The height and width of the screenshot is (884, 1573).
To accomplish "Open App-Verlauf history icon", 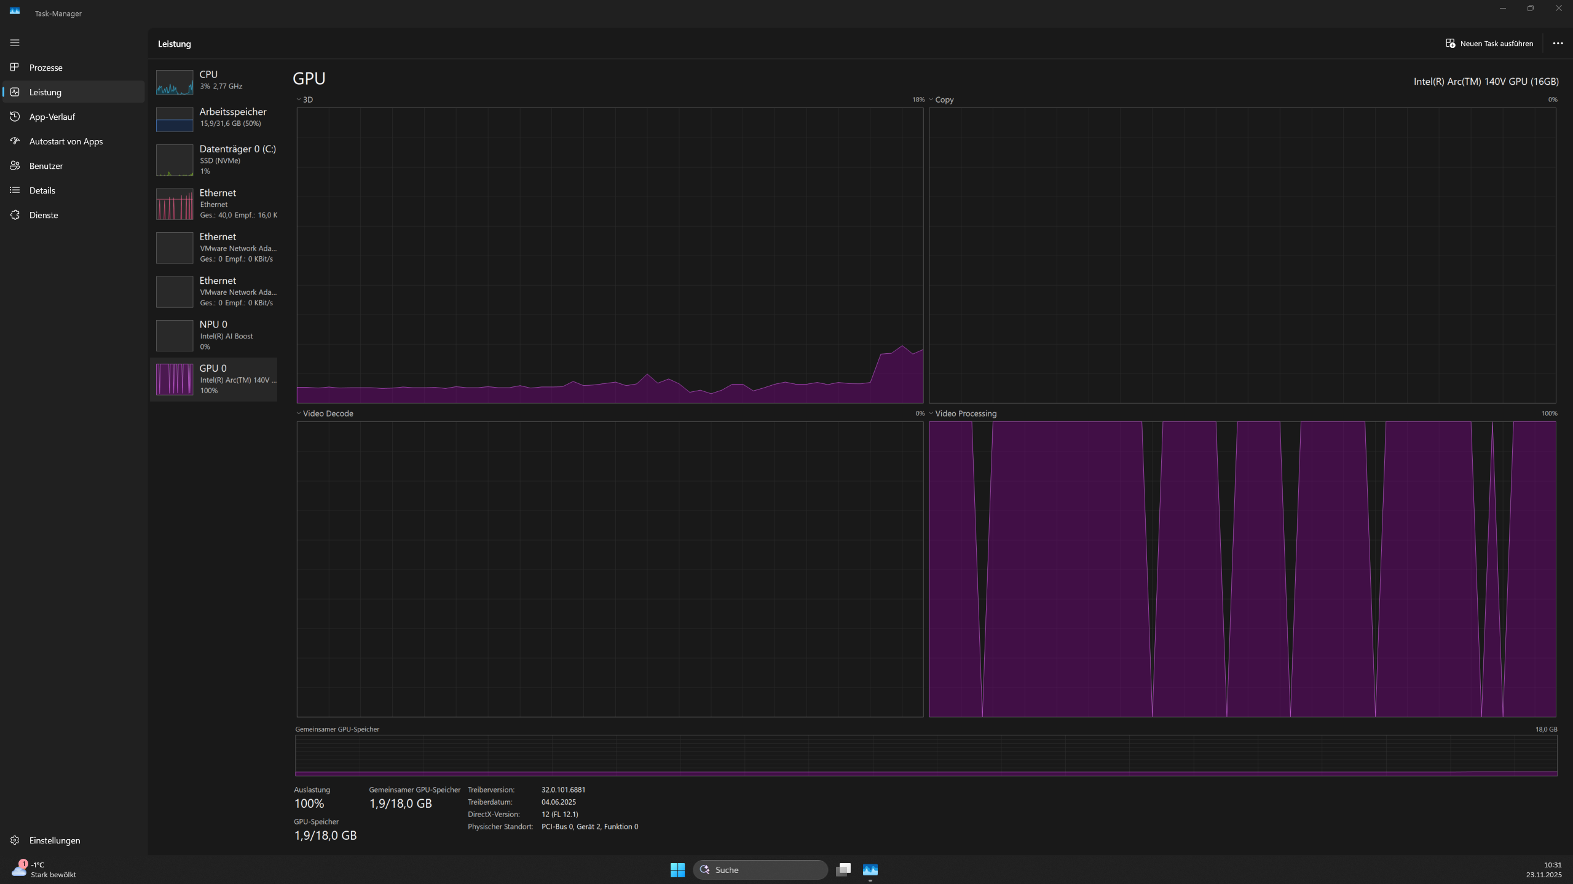I will (15, 116).
